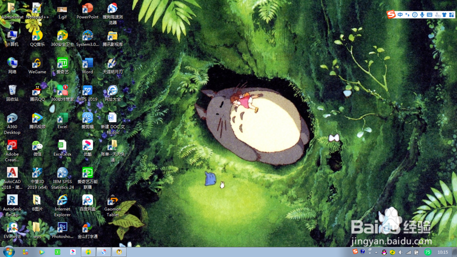Select the Administrator user folder icon
The width and height of the screenshot is (457, 257).
coord(12,13)
